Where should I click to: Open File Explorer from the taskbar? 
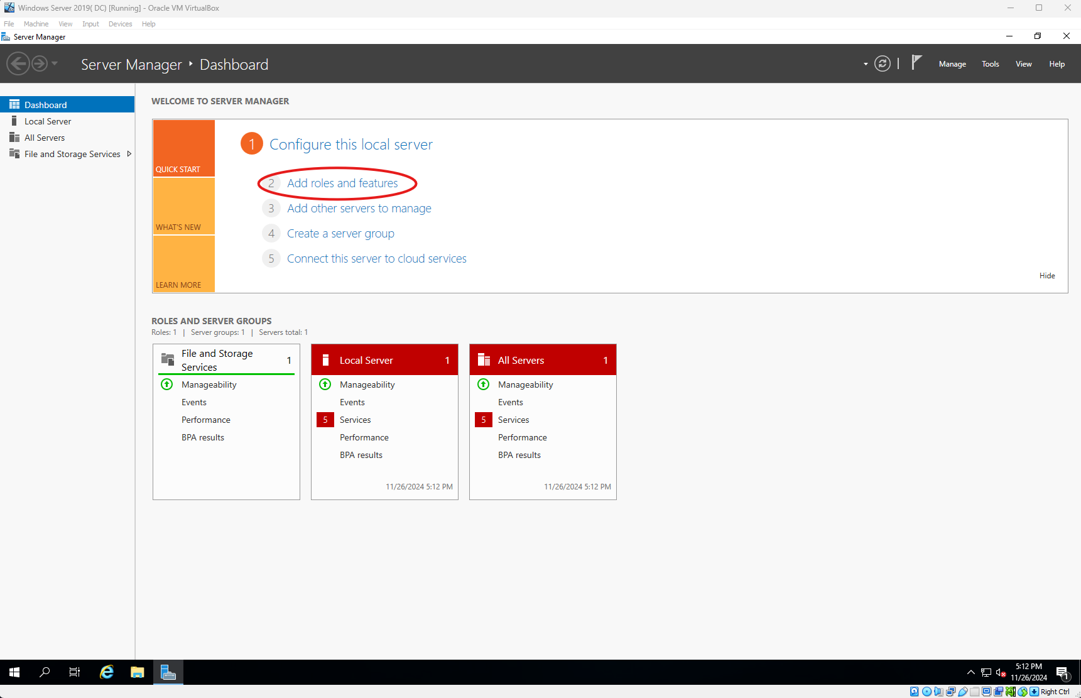point(138,672)
